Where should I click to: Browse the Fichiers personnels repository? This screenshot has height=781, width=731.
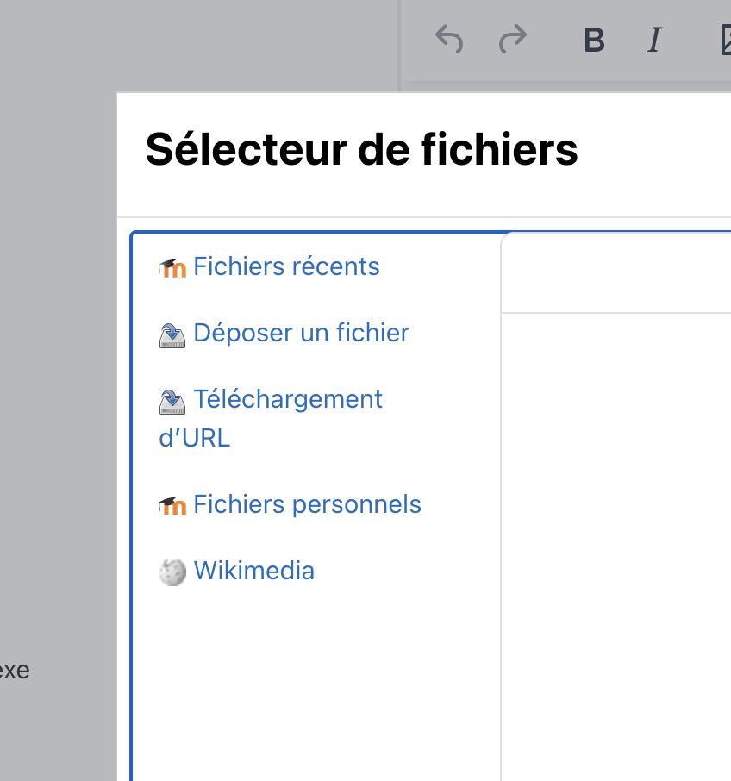(x=307, y=504)
